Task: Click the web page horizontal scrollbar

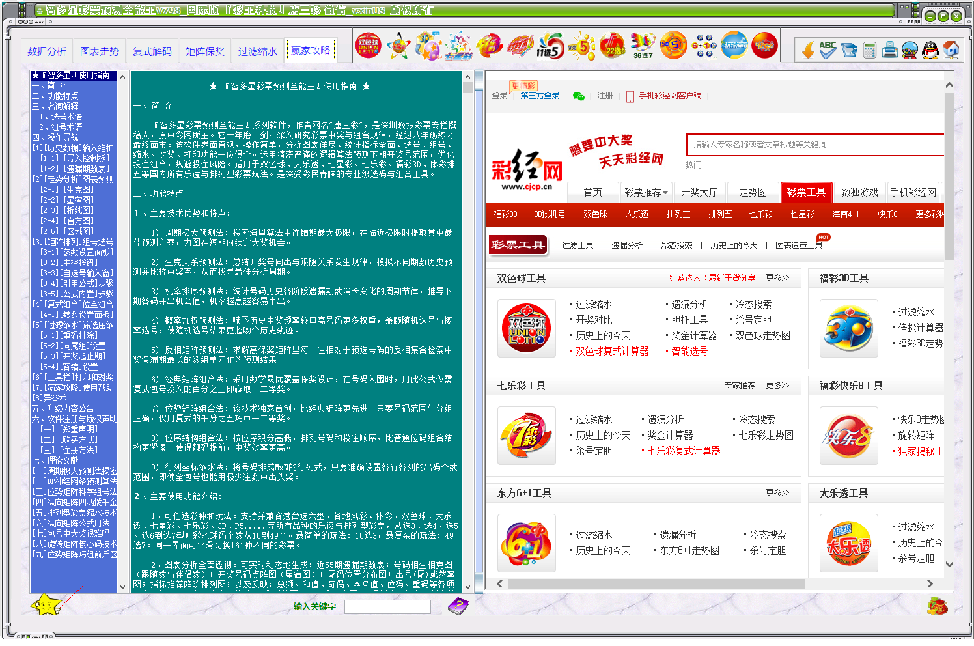Action: pos(714,583)
